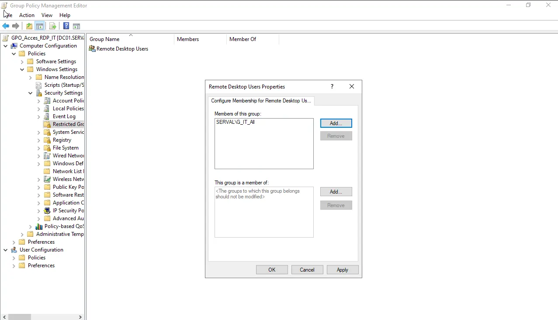Image resolution: width=558 pixels, height=320 pixels.
Task: Click Cancel in the properties dialog
Action: pos(307,270)
